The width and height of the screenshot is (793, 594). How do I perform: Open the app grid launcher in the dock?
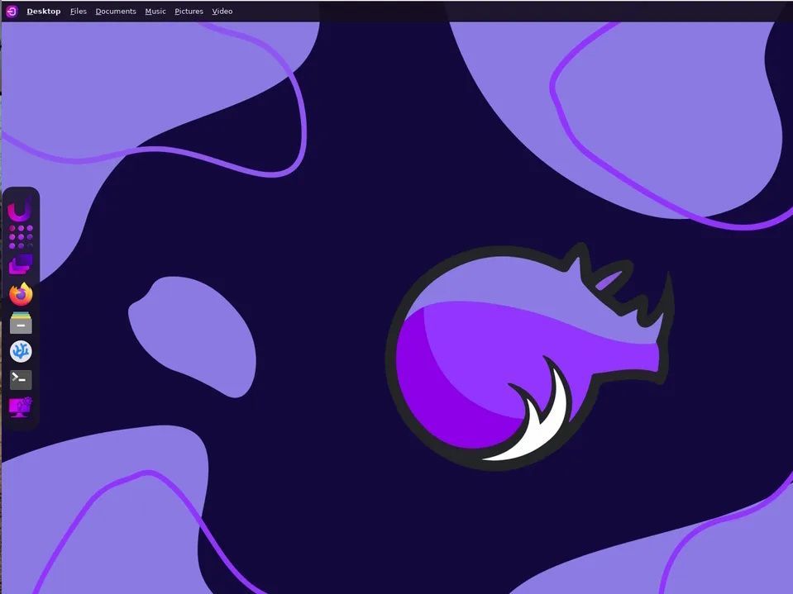(21, 237)
